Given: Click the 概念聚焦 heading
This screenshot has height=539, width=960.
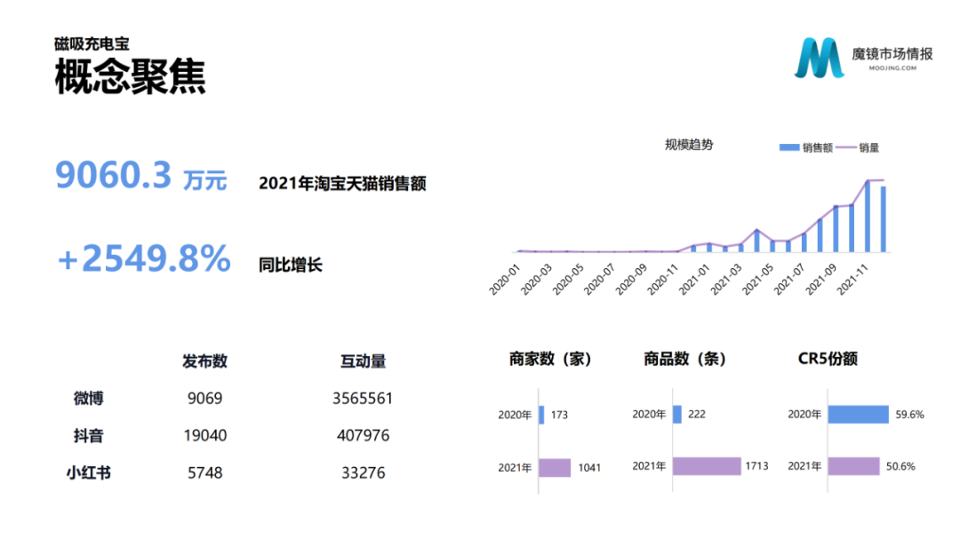Looking at the screenshot, I should pos(130,76).
